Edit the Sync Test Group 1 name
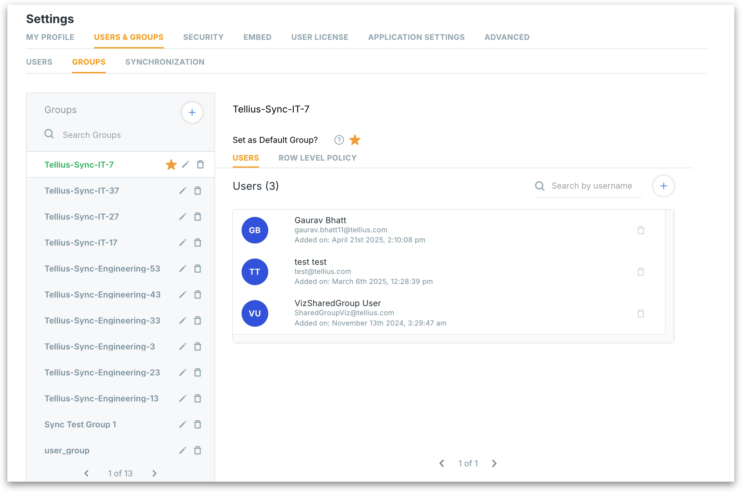This screenshot has width=742, height=492. click(x=183, y=424)
